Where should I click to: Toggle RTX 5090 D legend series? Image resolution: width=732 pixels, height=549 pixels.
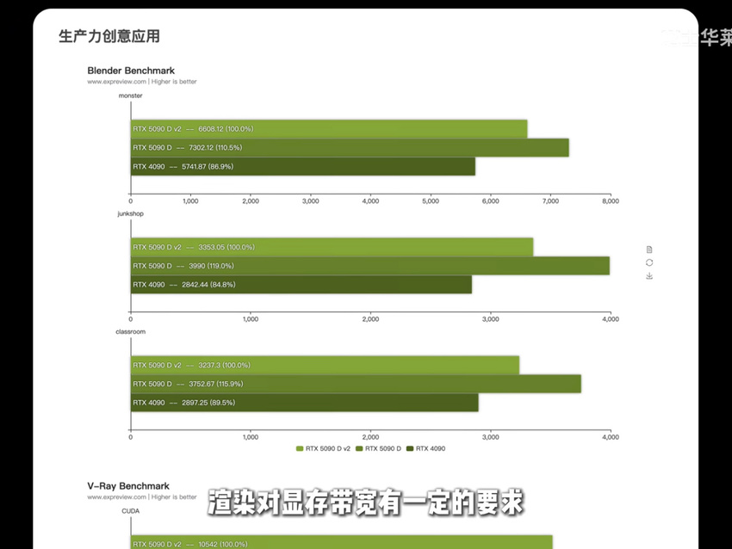point(382,448)
